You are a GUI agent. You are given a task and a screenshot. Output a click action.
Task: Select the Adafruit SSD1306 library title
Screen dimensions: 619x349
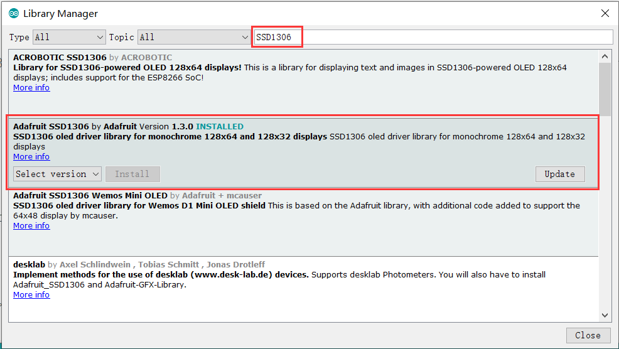(x=51, y=126)
